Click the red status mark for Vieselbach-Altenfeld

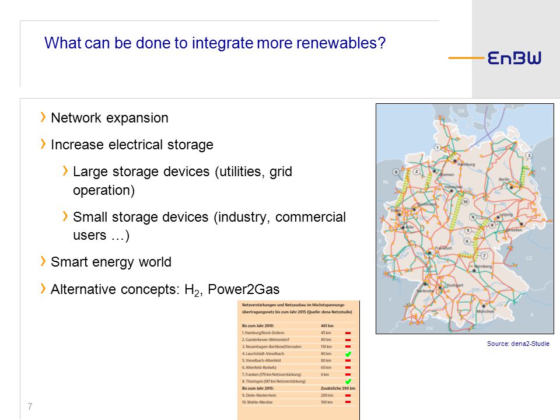[348, 360]
